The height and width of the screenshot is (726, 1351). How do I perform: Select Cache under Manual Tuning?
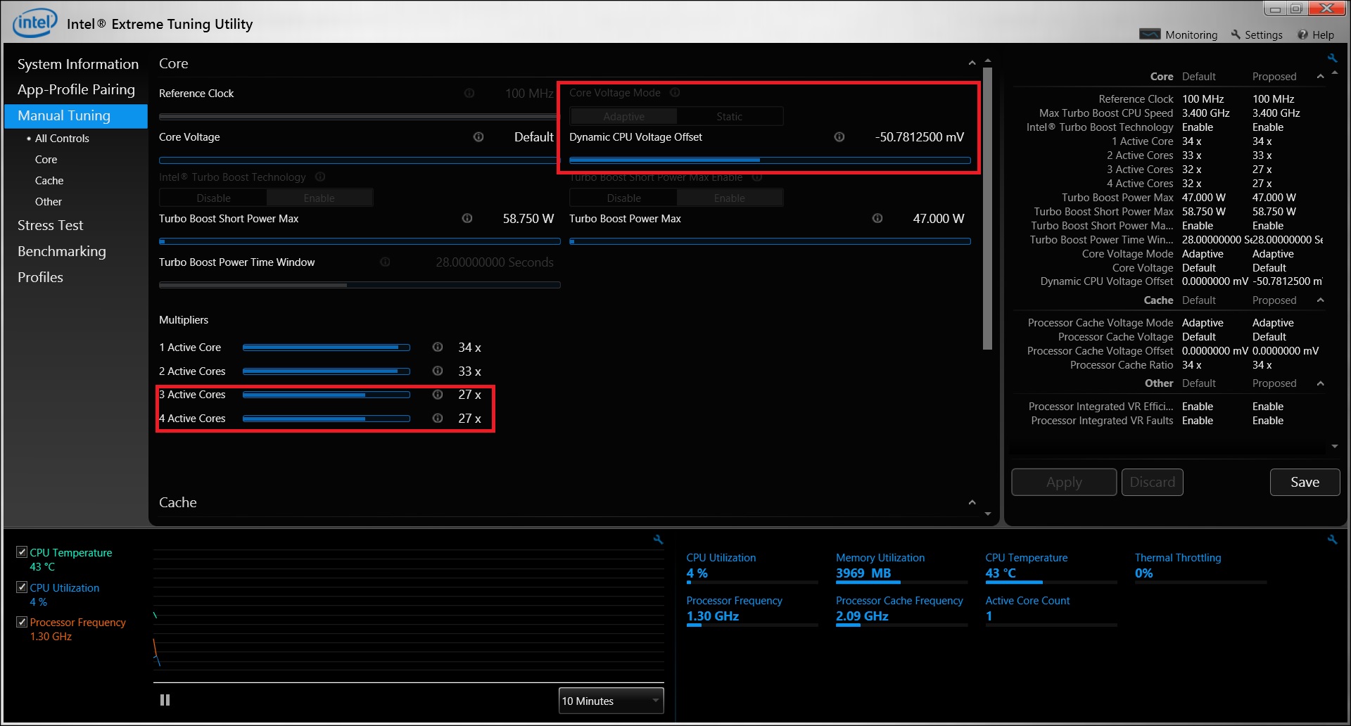[x=49, y=181]
